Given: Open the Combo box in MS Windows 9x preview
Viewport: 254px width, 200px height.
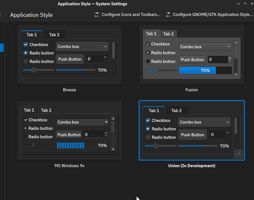Looking at the screenshot, I should pos(83,122).
